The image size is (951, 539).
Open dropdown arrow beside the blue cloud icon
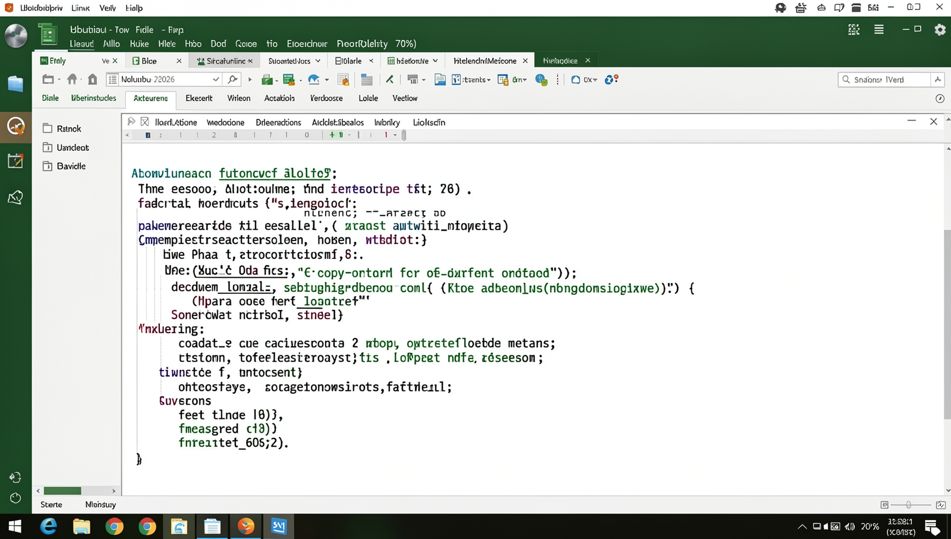326,80
